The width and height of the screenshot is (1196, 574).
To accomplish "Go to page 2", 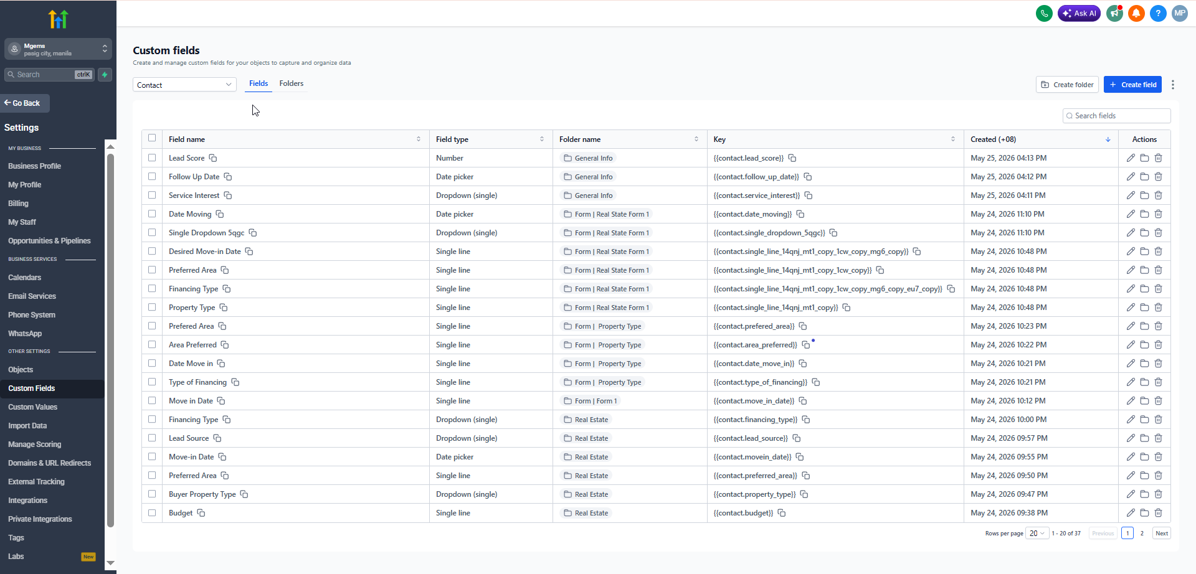I will pyautogui.click(x=1142, y=534).
